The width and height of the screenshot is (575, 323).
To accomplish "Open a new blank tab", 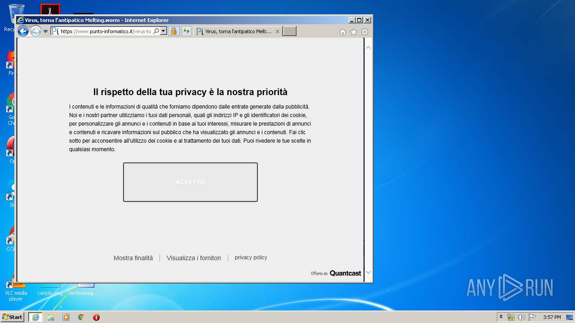I will click(289, 31).
